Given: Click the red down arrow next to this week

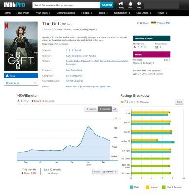Looking at the screenshot, I should (33, 101).
